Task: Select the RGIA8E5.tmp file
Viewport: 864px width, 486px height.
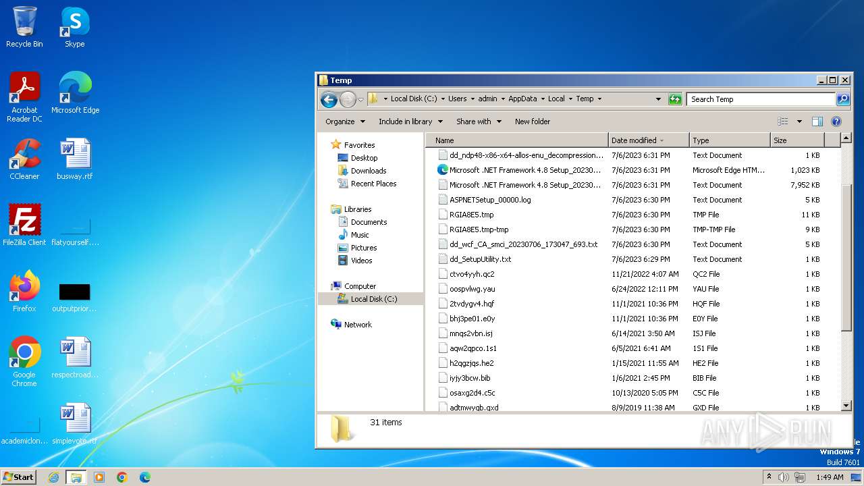Action: (471, 215)
